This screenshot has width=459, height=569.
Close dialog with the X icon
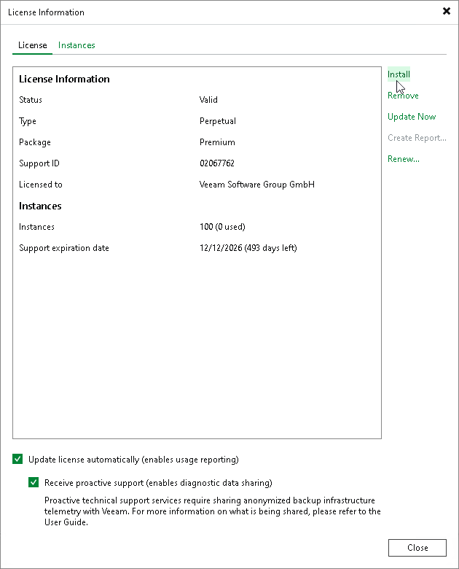point(447,11)
